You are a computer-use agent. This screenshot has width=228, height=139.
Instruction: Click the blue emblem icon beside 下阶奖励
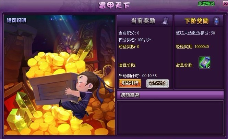coord(216,21)
